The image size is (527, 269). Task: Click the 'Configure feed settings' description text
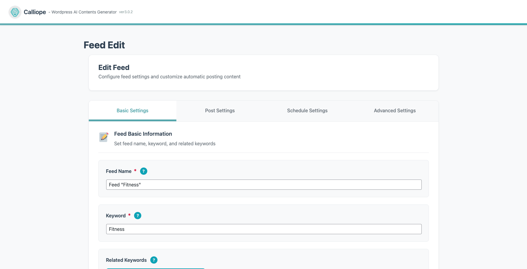click(x=169, y=77)
